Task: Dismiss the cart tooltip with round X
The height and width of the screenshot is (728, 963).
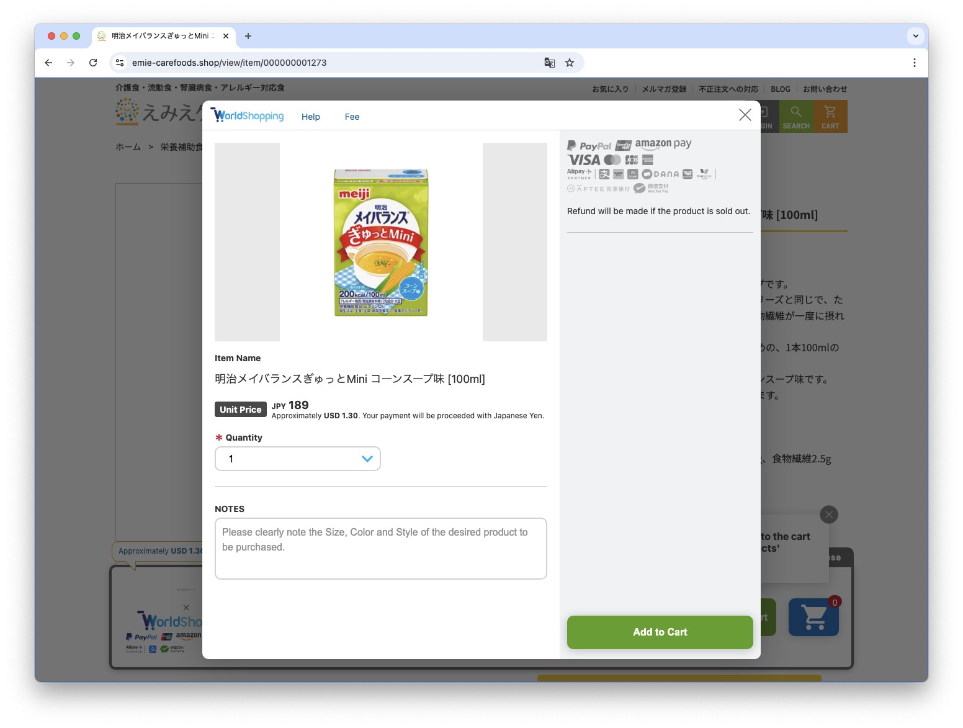Action: point(828,515)
